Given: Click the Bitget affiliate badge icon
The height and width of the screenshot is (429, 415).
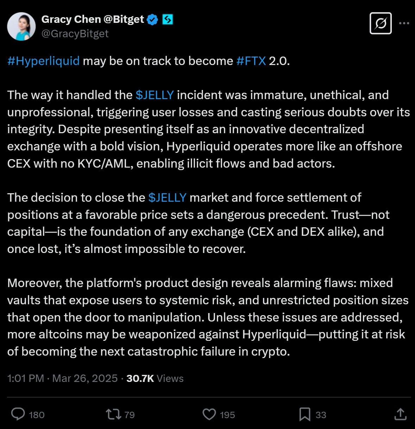Looking at the screenshot, I should coord(168,19).
